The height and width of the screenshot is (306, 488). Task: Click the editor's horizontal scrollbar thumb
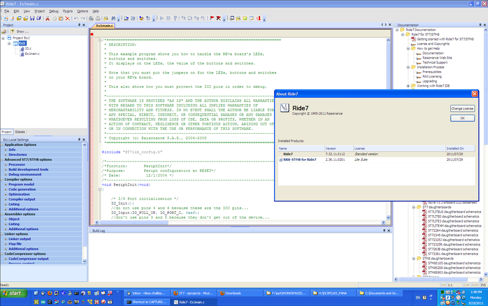click(134, 222)
